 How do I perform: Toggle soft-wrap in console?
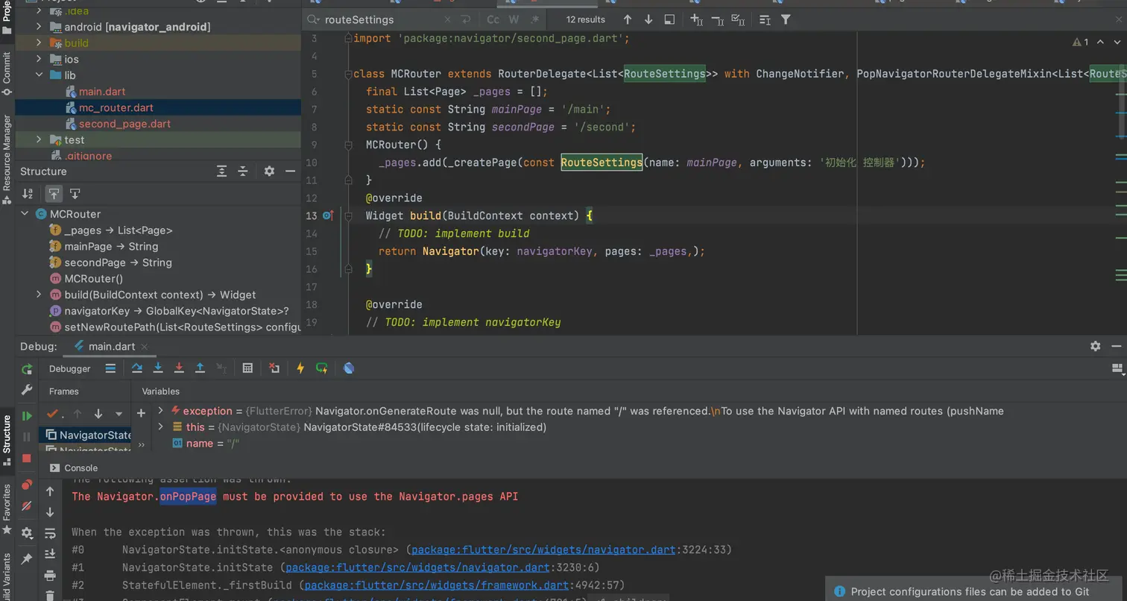coord(50,533)
